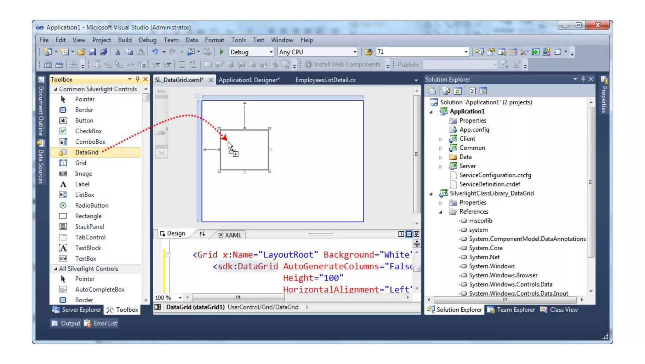645x364 pixels.
Task: Select the DataGrid control in the Toolbox
Action: (x=87, y=152)
